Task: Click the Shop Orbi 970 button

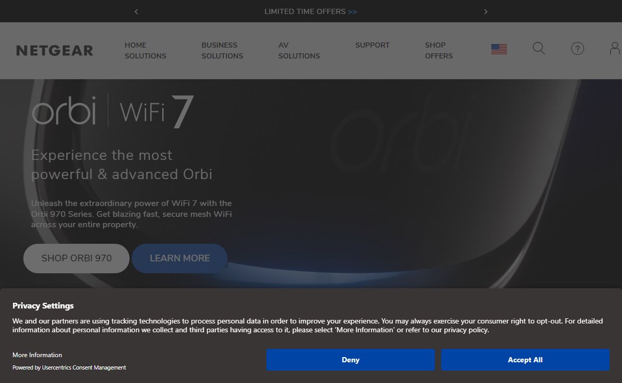Action: 76,258
